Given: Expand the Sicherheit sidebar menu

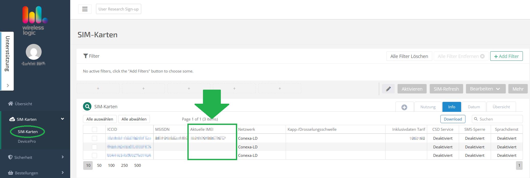Looking at the screenshot, I should click(35, 157).
